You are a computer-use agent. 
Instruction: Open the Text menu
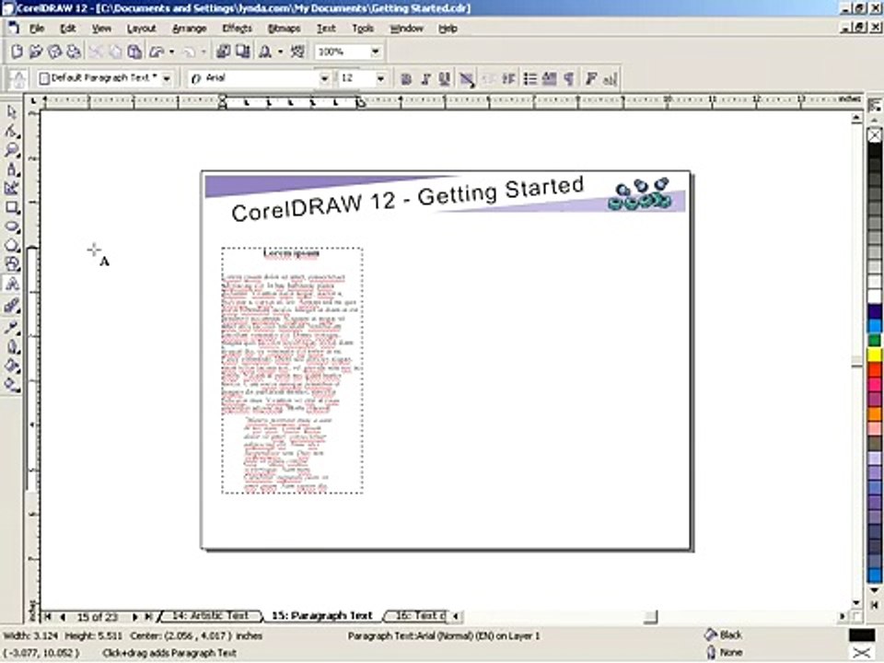tap(326, 29)
